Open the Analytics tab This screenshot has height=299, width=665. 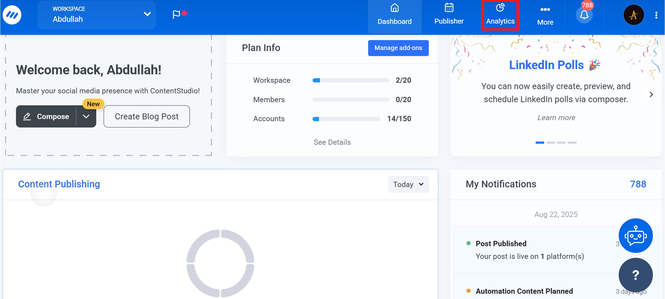point(500,15)
